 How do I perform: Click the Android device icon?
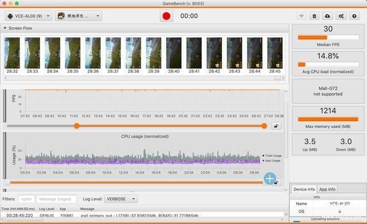click(x=10, y=16)
